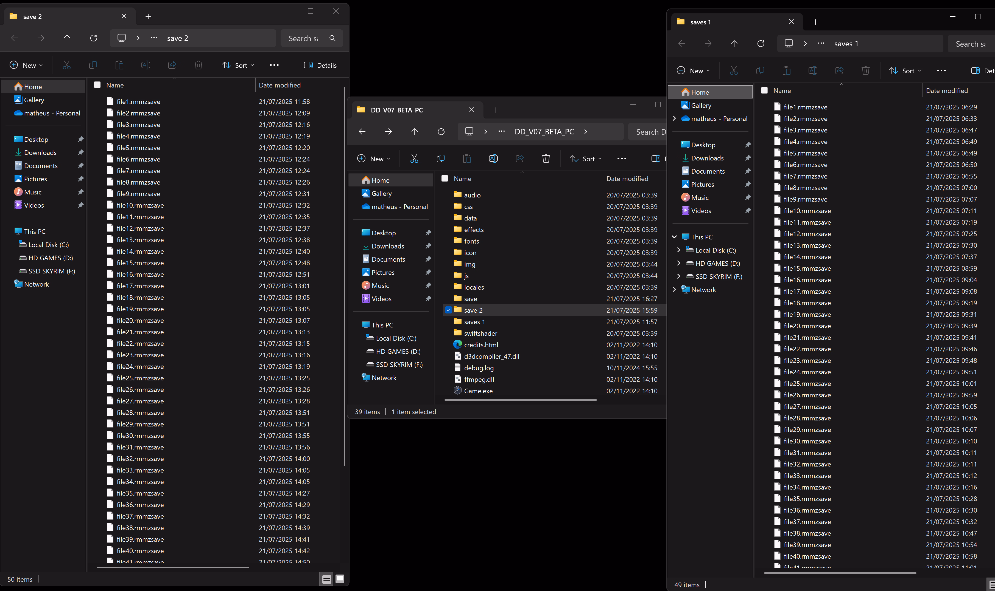Toggle select-all checkbox in saves 1 window
The height and width of the screenshot is (591, 995).
pos(764,91)
